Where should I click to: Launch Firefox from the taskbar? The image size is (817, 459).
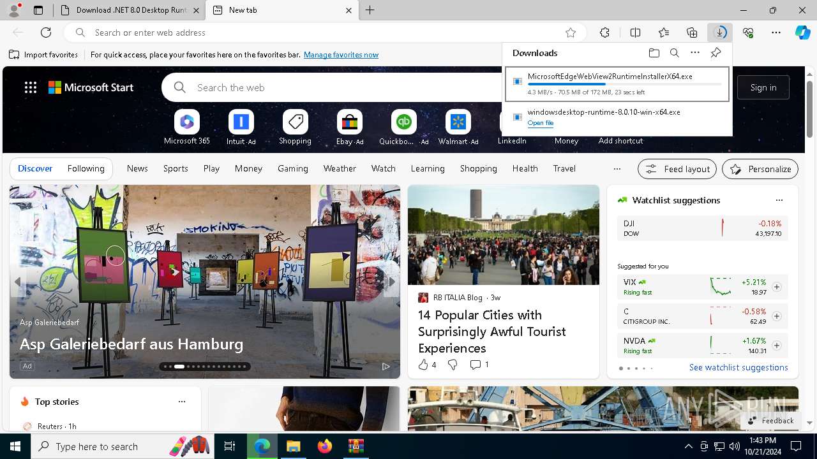tap(324, 446)
